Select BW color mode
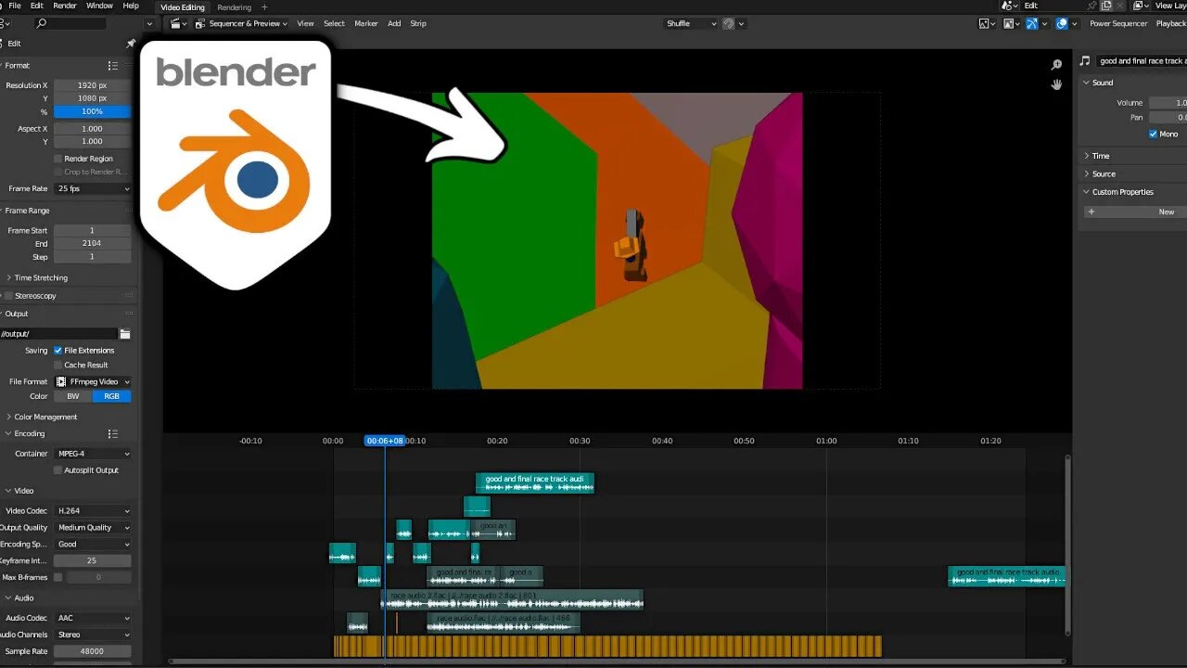The height and width of the screenshot is (668, 1187). coord(72,396)
